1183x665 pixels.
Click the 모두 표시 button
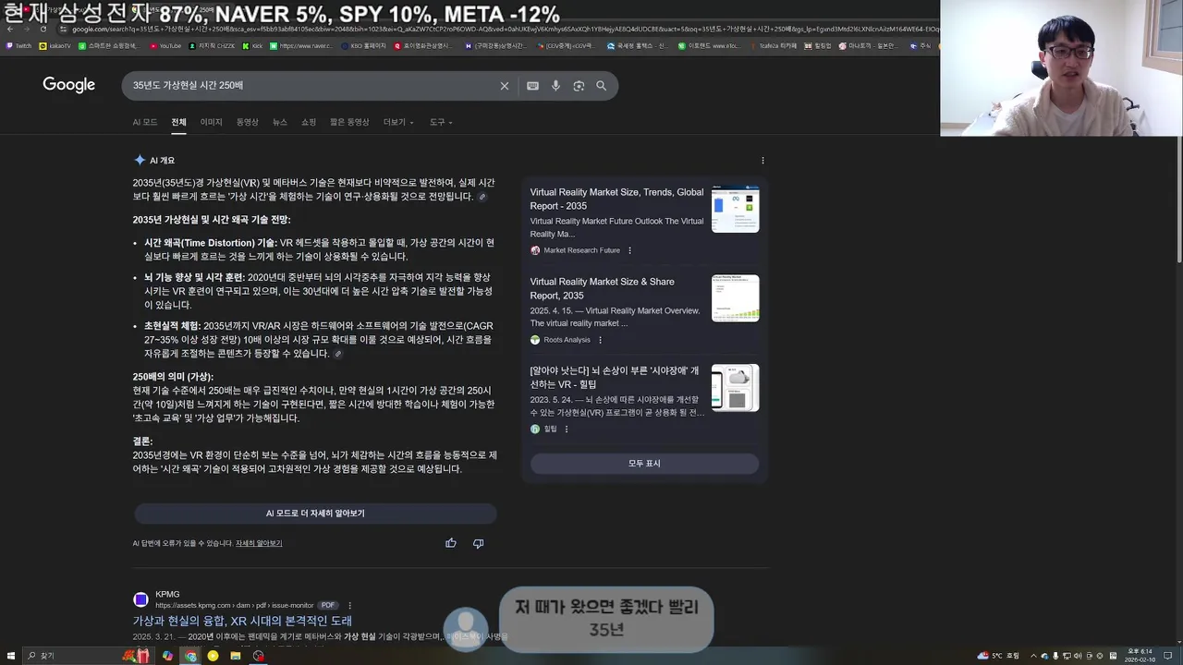click(644, 464)
